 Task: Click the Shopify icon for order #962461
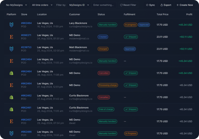click(11, 109)
